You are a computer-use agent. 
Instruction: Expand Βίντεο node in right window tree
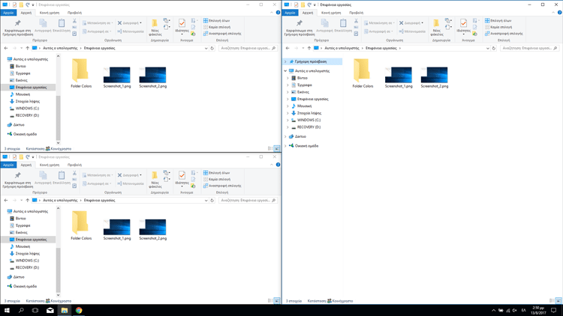pyautogui.click(x=288, y=78)
